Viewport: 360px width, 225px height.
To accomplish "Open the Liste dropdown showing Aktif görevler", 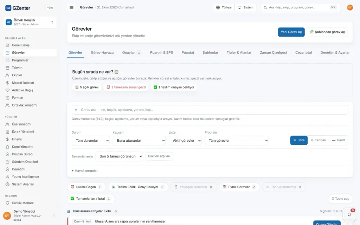I will click(185, 141).
